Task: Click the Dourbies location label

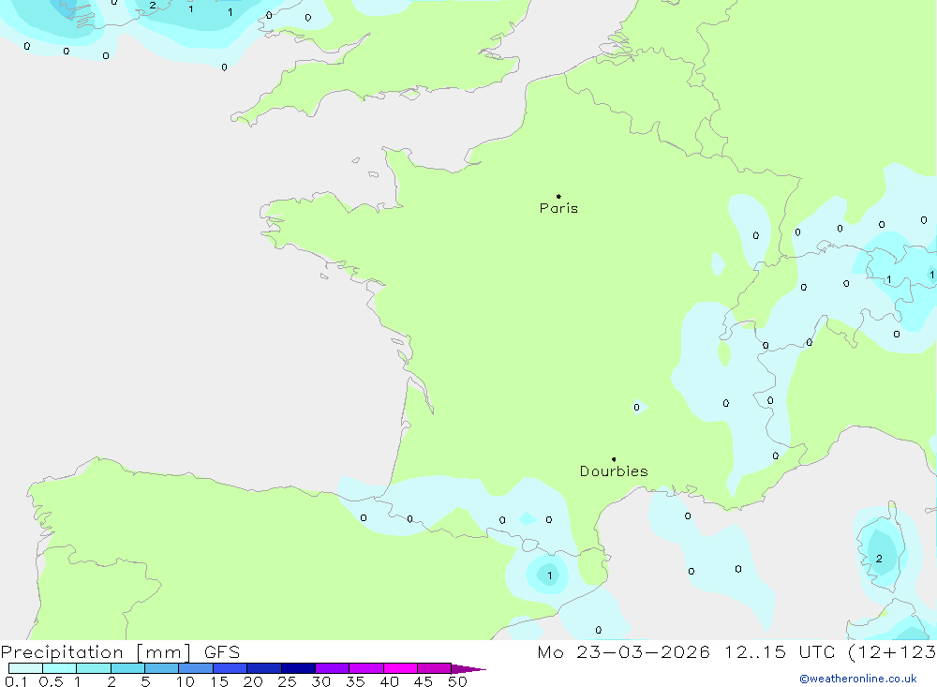Action: (x=614, y=471)
